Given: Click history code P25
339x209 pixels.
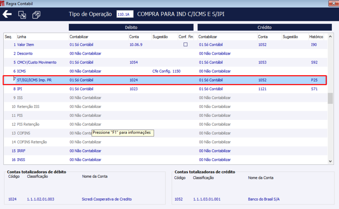Looking at the screenshot, I should [x=314, y=80].
